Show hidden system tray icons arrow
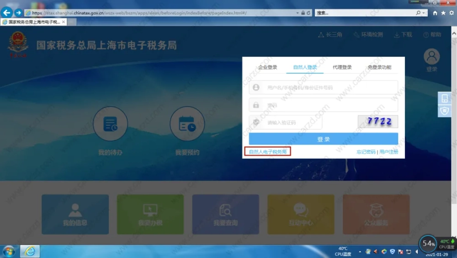457x258 pixels. tap(360, 252)
